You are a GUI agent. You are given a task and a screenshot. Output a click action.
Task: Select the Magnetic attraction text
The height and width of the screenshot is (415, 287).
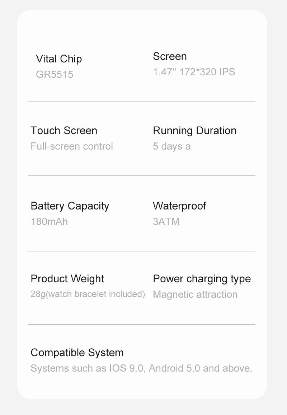(195, 294)
